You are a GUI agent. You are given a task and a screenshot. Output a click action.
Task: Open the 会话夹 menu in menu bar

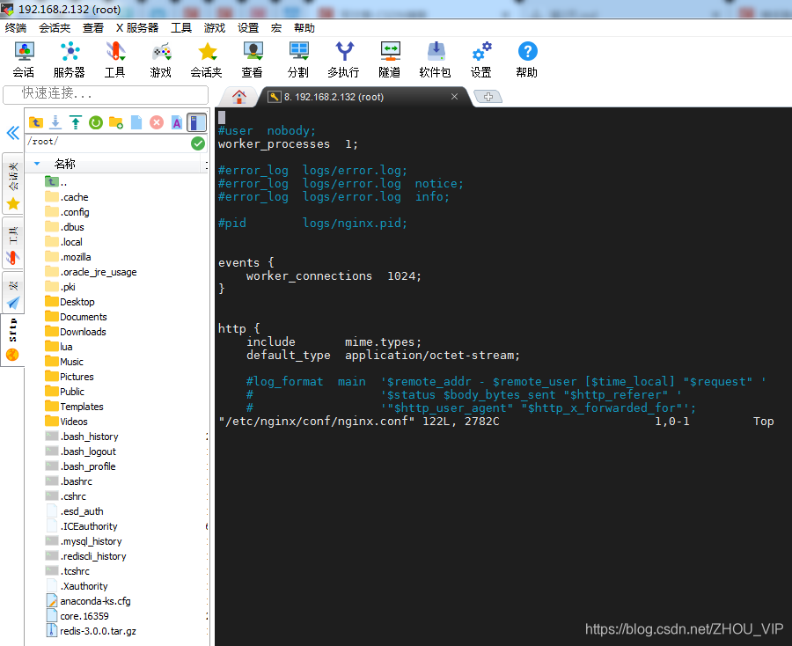tap(55, 28)
